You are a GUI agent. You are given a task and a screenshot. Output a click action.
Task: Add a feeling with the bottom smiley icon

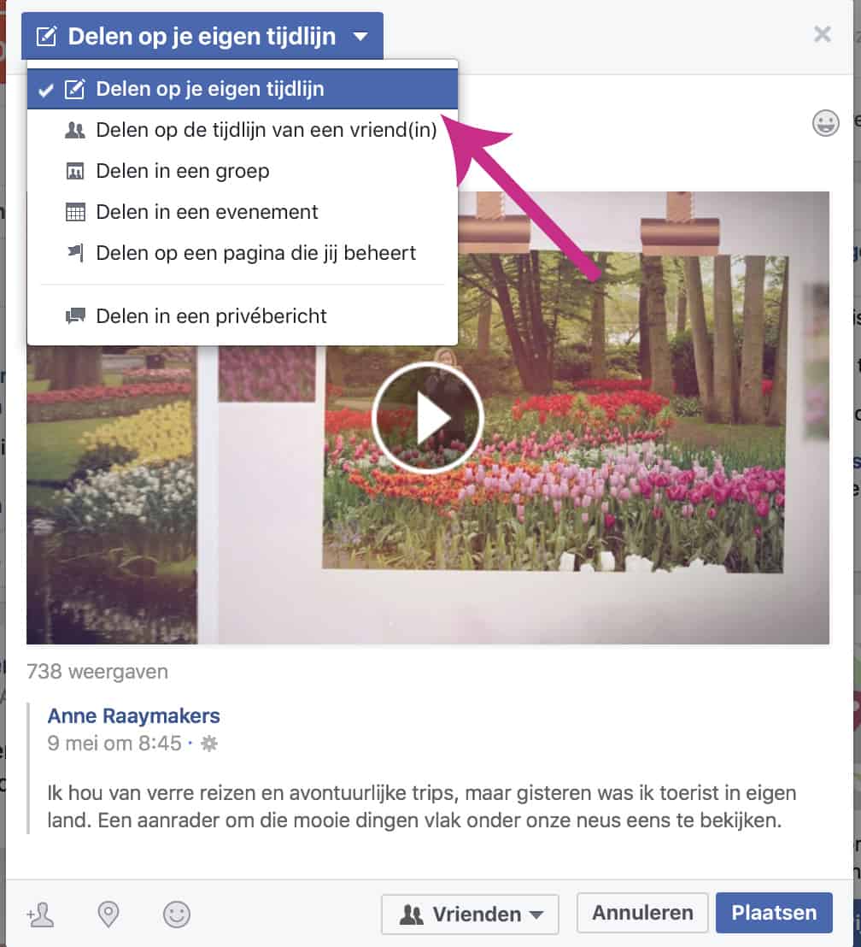176,915
